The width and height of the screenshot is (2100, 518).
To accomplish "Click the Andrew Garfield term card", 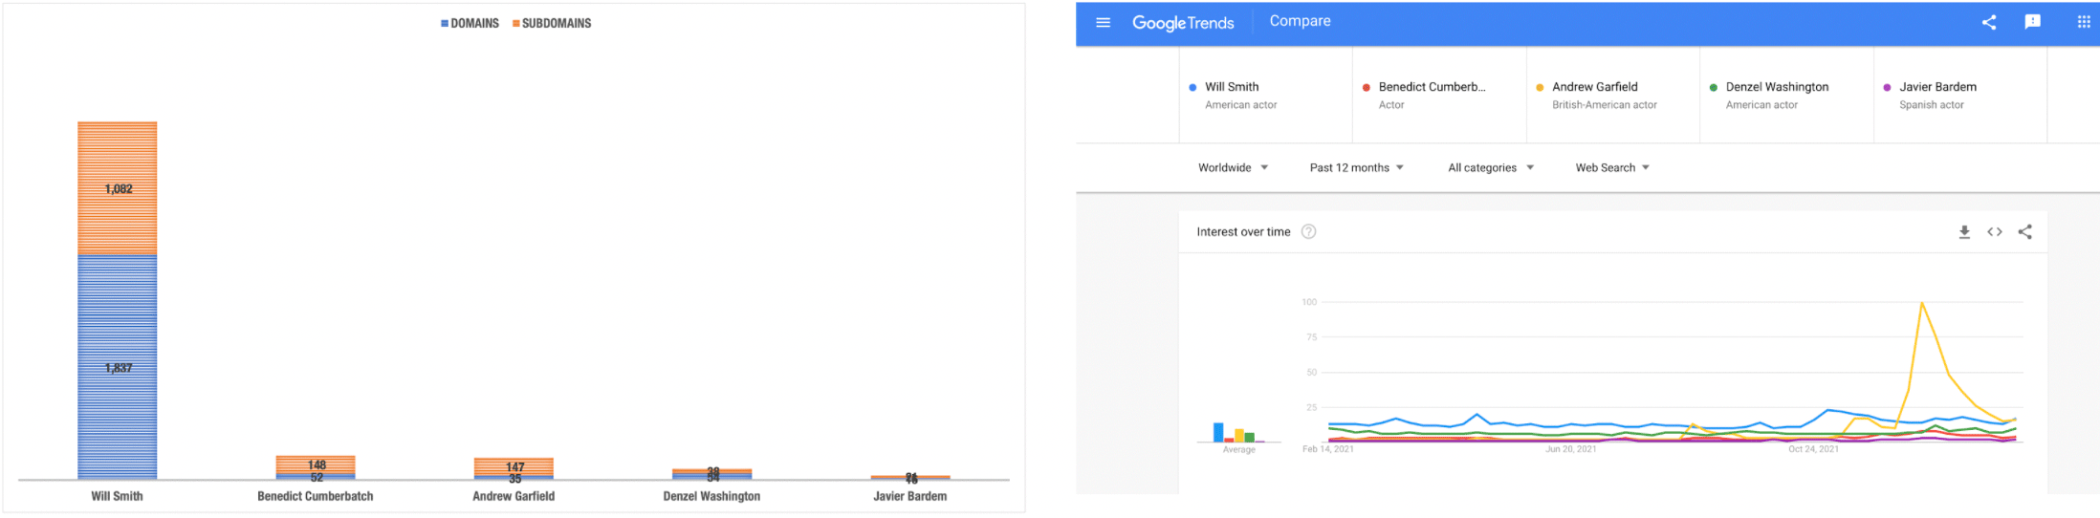I will click(x=1613, y=96).
